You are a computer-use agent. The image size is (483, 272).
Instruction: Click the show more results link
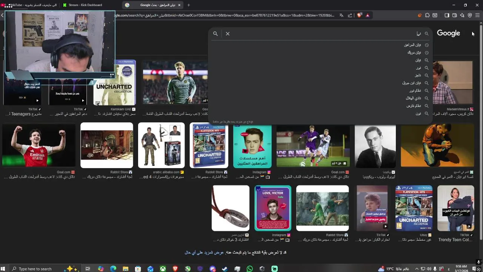coord(204,252)
